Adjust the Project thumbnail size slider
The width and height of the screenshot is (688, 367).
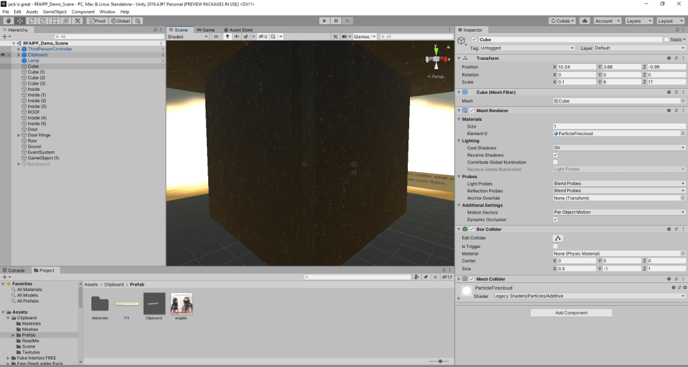[440, 361]
